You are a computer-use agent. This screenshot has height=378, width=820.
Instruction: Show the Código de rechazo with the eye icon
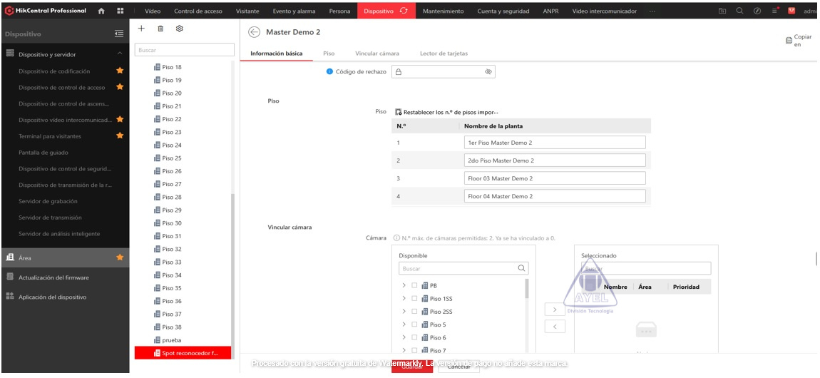click(x=488, y=72)
